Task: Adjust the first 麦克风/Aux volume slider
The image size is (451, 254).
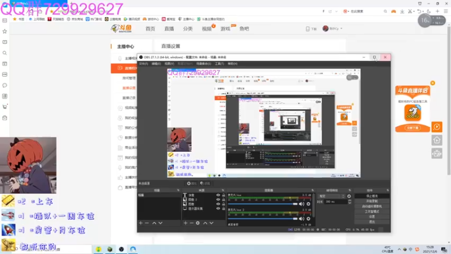Action: pos(263,204)
